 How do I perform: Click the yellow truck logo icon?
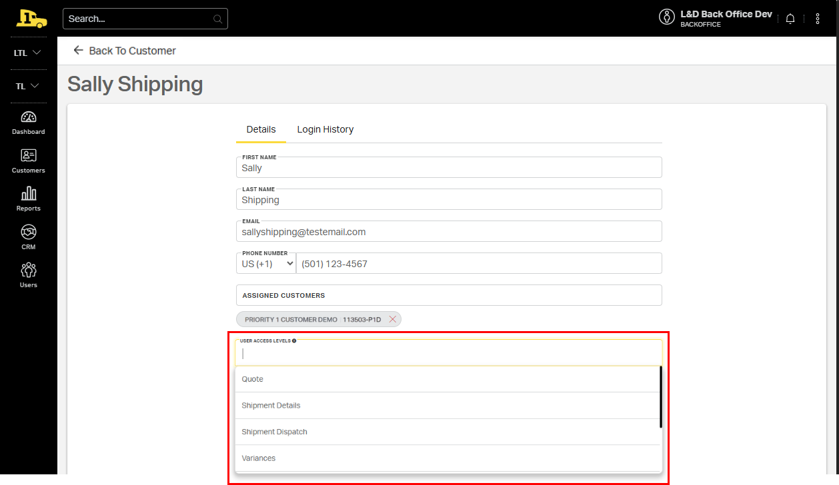[x=31, y=19]
